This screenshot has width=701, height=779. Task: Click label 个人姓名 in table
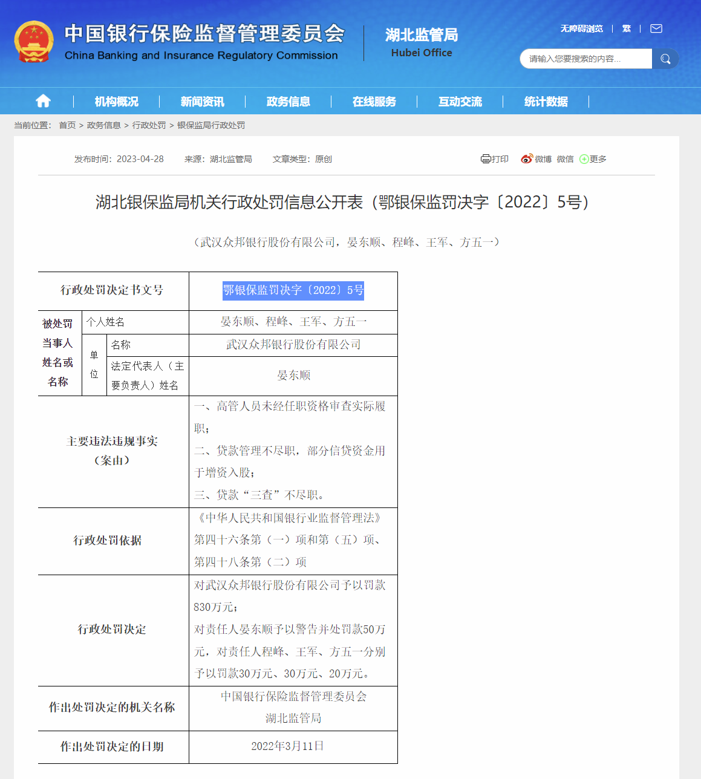pyautogui.click(x=105, y=322)
